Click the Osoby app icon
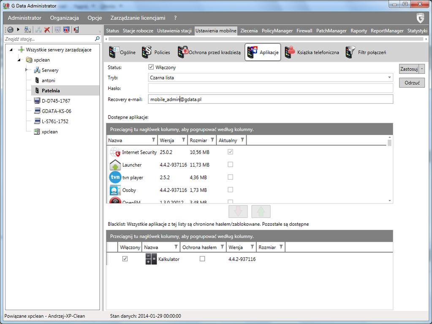432x324 pixels. [x=115, y=190]
